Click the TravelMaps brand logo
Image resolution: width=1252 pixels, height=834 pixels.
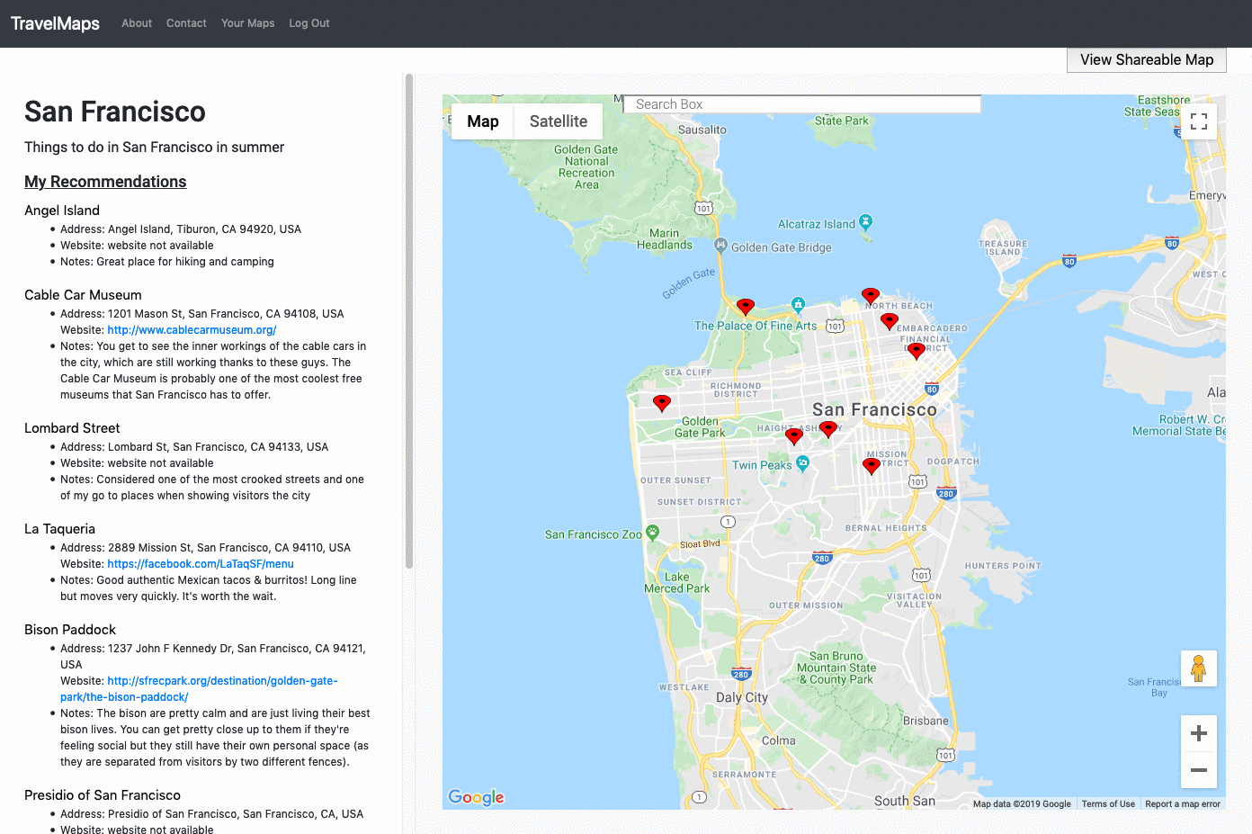[x=55, y=23]
